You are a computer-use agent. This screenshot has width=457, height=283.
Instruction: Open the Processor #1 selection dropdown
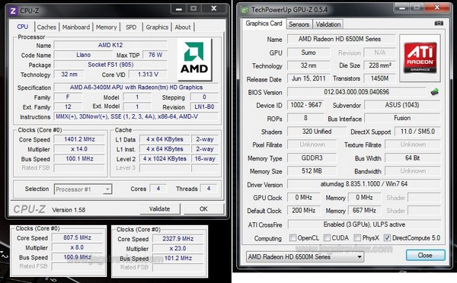83,189
